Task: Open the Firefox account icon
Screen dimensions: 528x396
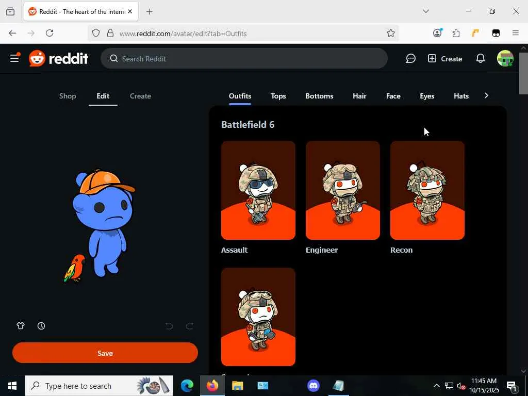Action: [437, 33]
